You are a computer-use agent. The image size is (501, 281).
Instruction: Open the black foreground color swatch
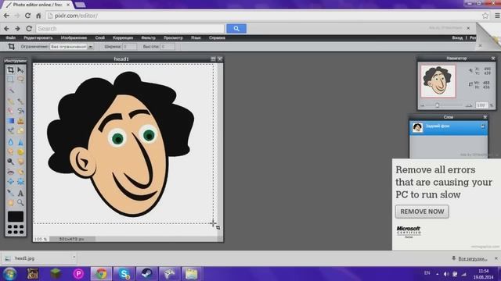coord(16,216)
